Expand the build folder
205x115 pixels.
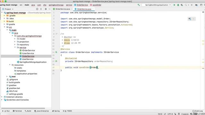point(4,21)
